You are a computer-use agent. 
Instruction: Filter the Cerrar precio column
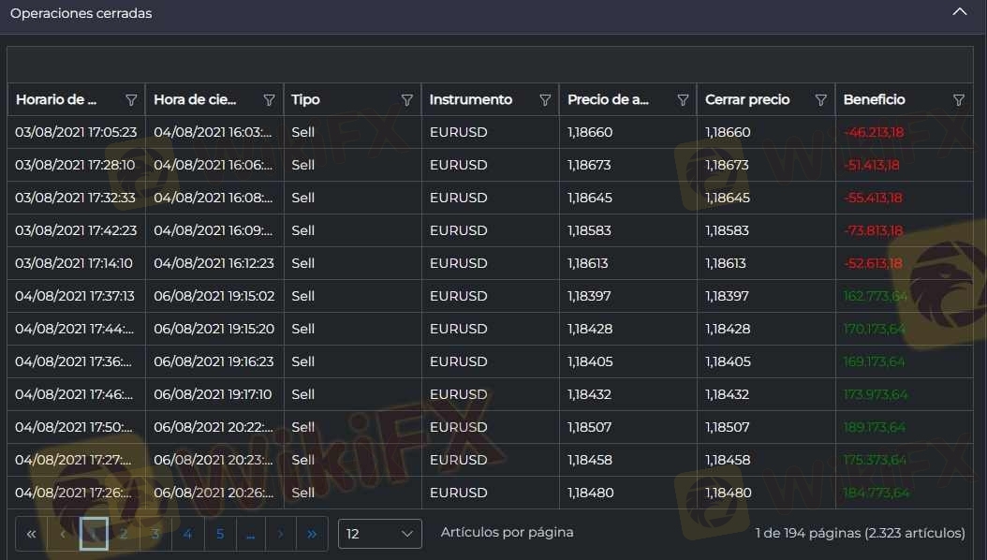821,100
